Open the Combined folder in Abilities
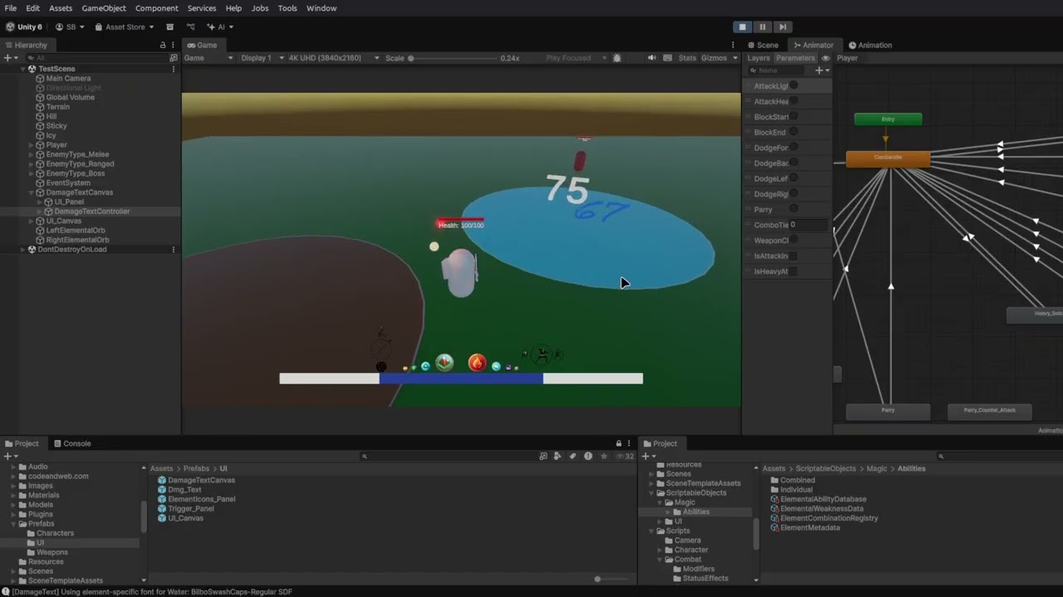The image size is (1063, 597). [x=792, y=480]
